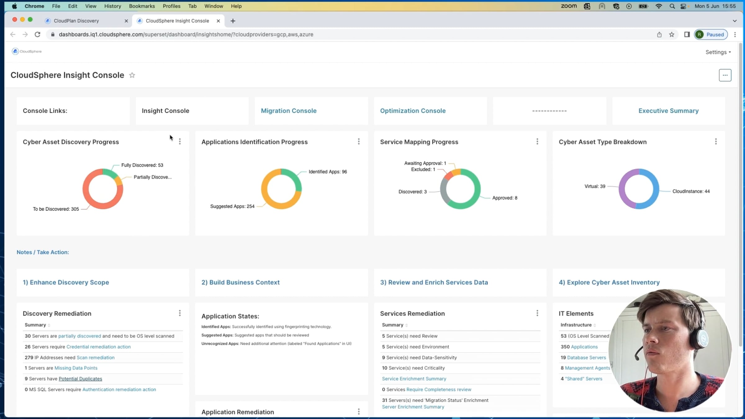Screen dimensions: 745x419
Task: Open the Bookmarks menu
Action: point(142,6)
